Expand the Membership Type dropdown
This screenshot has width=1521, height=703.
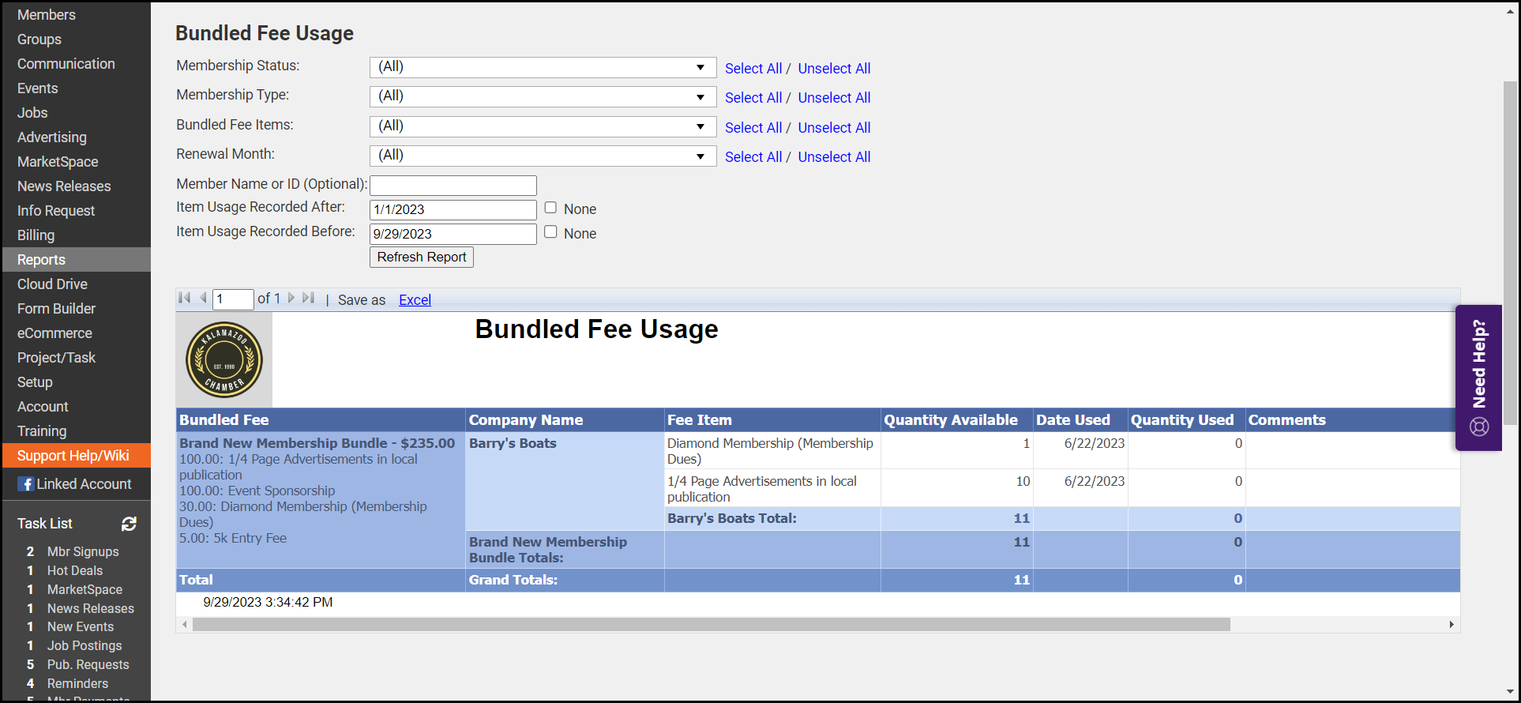tap(700, 97)
